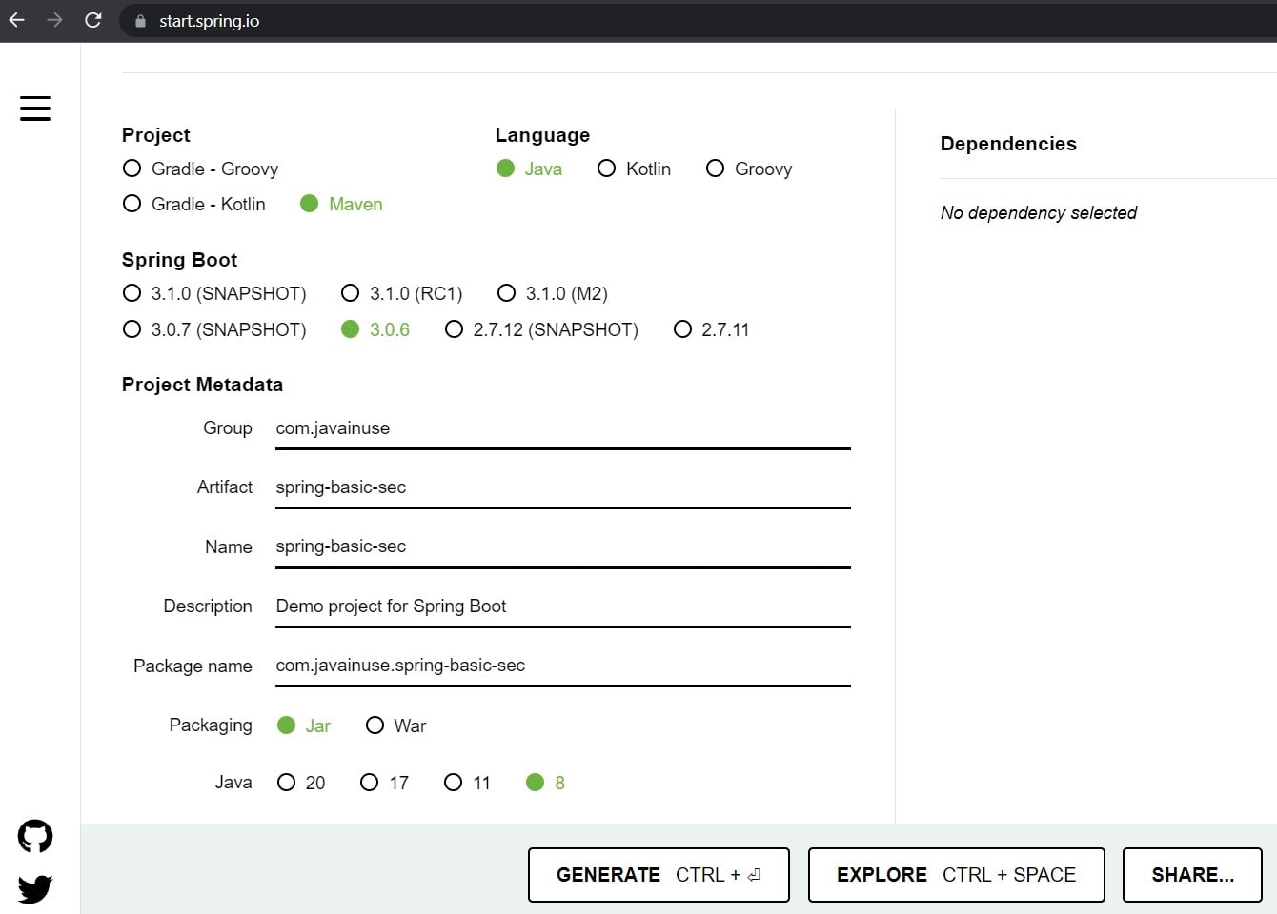
Task: Click the Project section heading
Action: [x=155, y=135]
